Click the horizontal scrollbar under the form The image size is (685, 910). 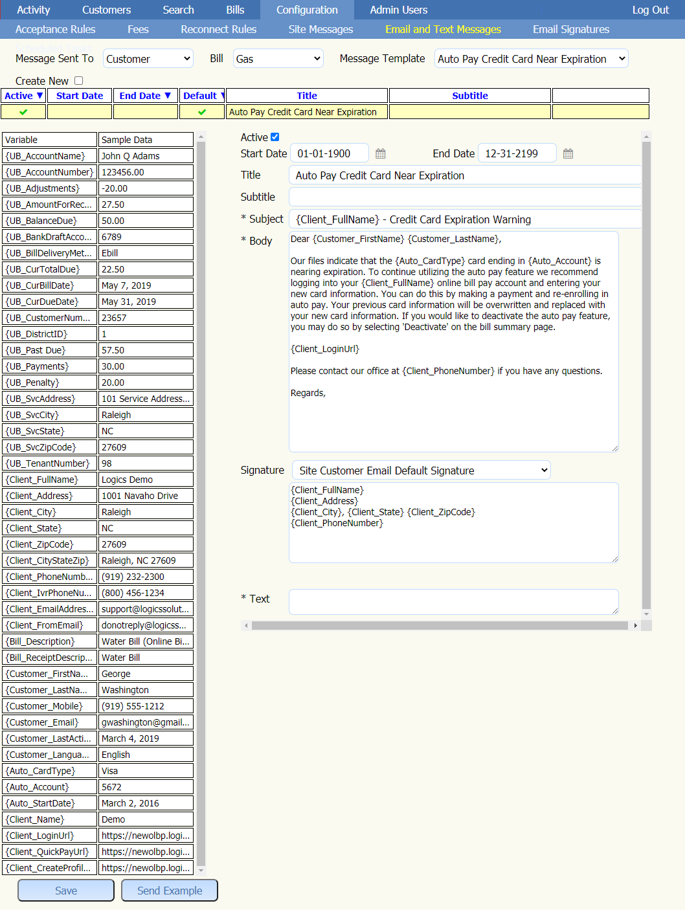[x=439, y=626]
